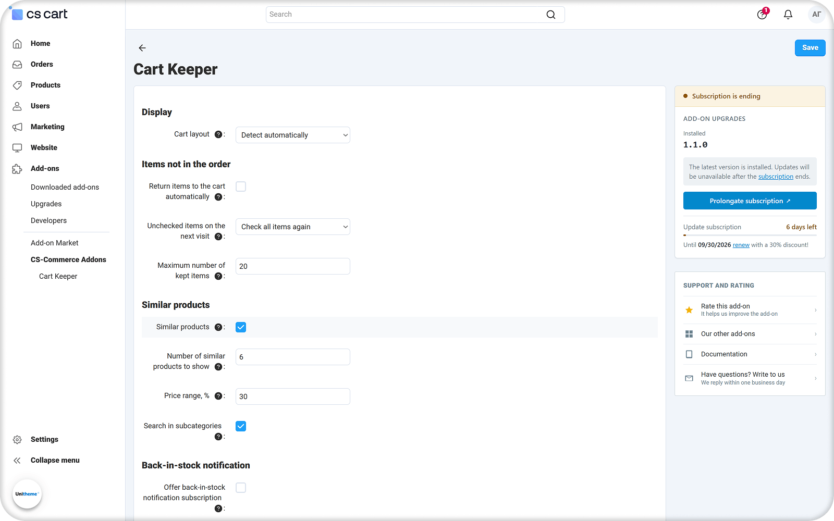The width and height of the screenshot is (834, 521).
Task: Click the Collapse menu double-arrow icon
Action: 17,460
